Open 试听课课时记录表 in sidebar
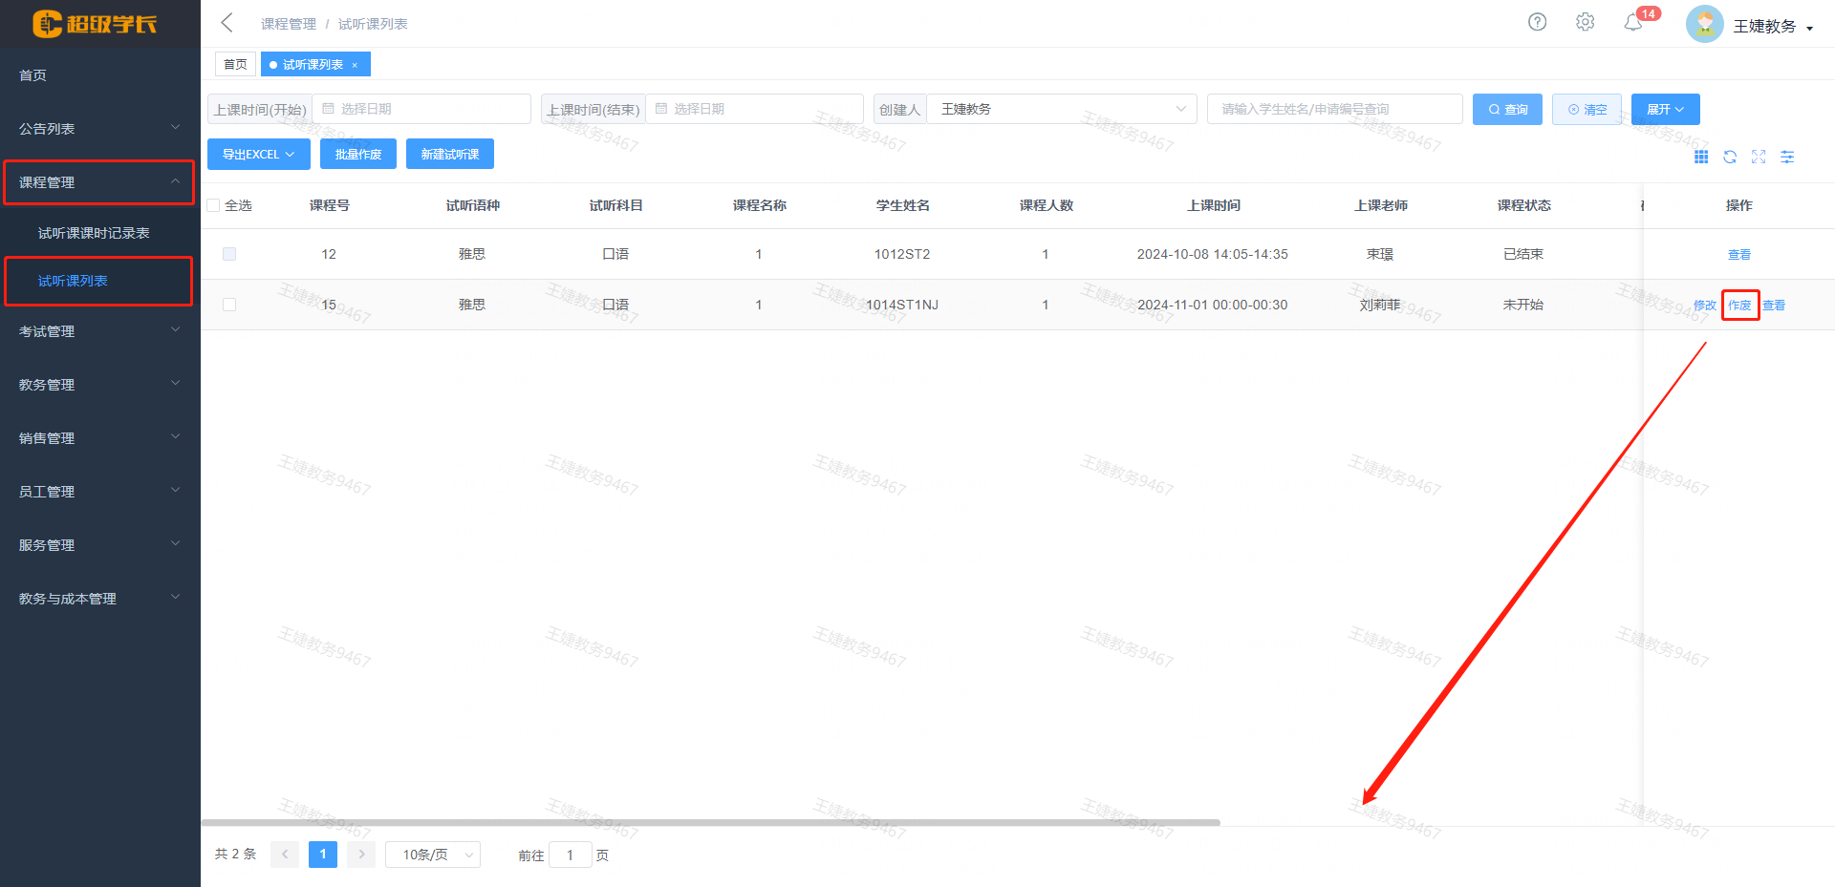1835x887 pixels. [94, 233]
